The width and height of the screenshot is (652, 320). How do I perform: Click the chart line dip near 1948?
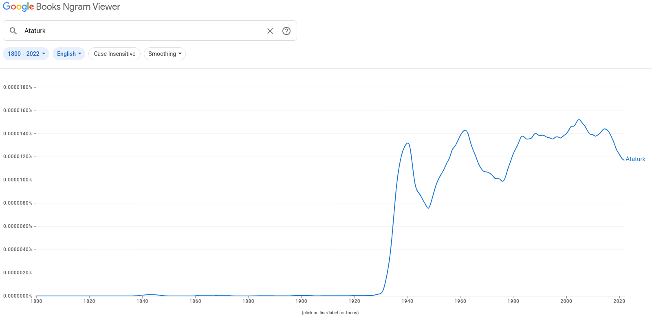428,208
